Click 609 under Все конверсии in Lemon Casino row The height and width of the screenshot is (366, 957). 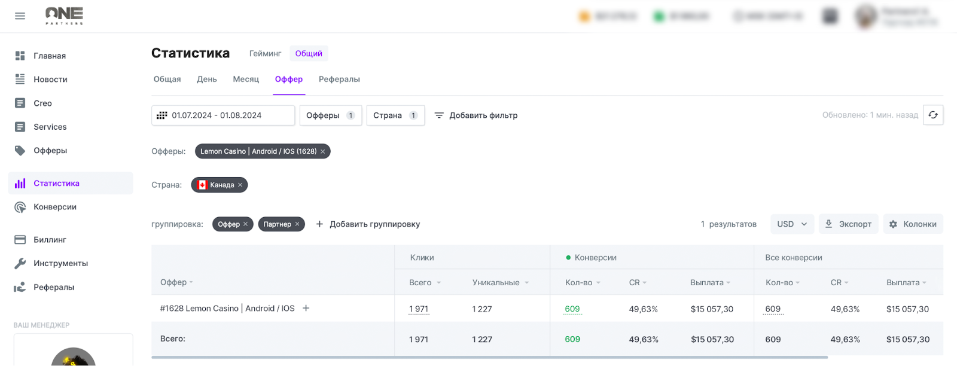click(773, 309)
